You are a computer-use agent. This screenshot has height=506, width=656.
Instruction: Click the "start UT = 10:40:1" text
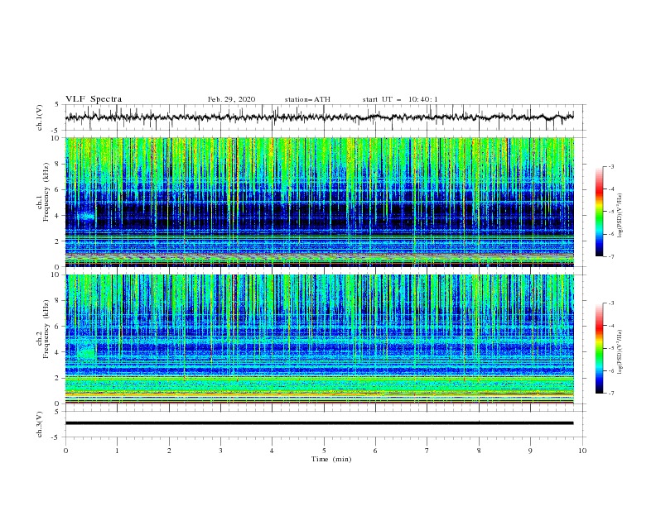click(400, 99)
